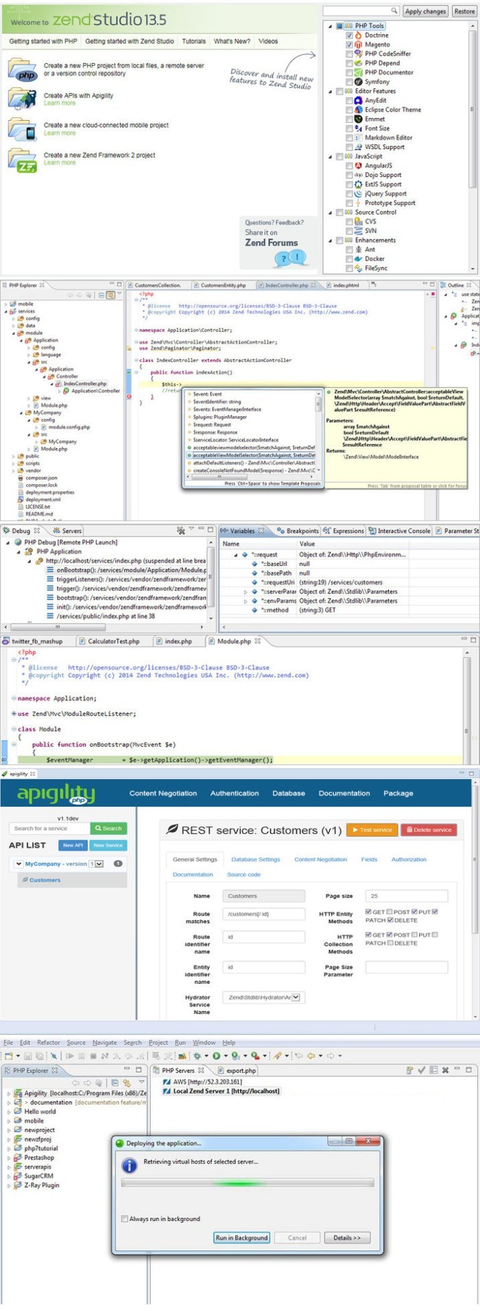This screenshot has width=480, height=1311.
Task: Click the PHP CodeSniffer icon
Action: (359, 54)
